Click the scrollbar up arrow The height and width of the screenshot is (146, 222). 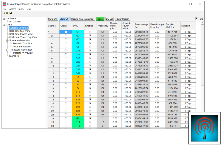(202, 23)
